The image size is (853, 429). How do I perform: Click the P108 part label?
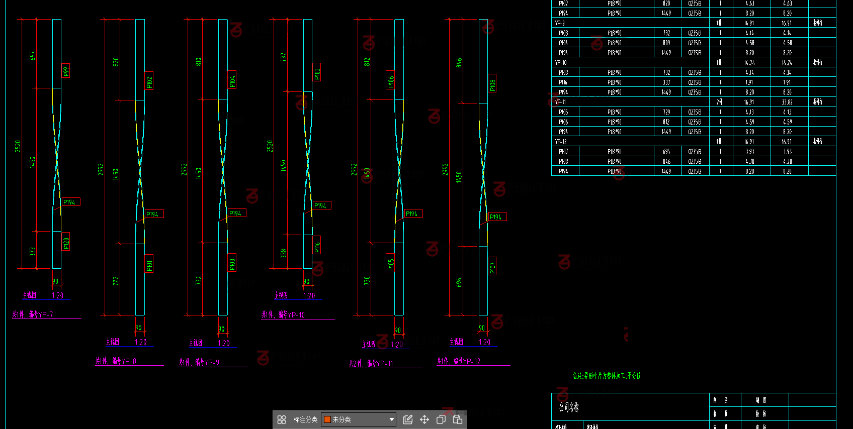click(492, 84)
